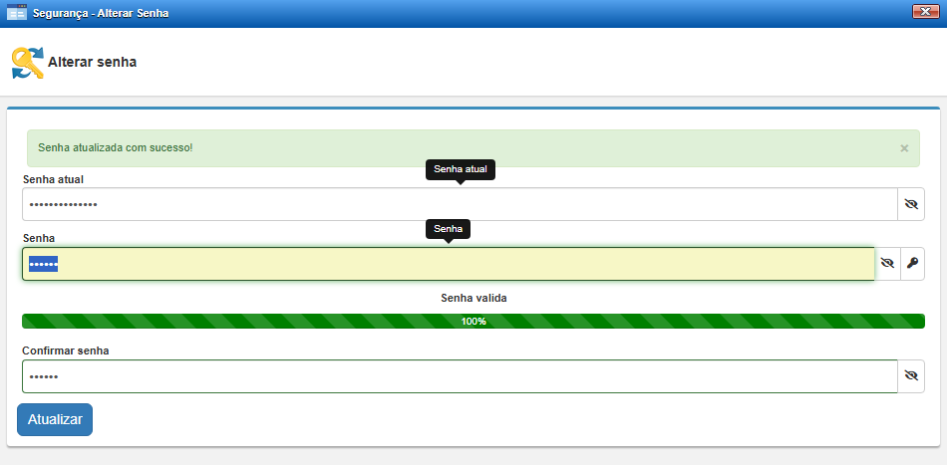Viewport: 947px width, 465px height.
Task: Reveal the Confirmar senha password with the eye icon
Action: coord(910,375)
